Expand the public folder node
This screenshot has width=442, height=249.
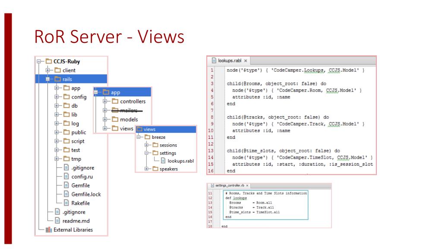57,132
